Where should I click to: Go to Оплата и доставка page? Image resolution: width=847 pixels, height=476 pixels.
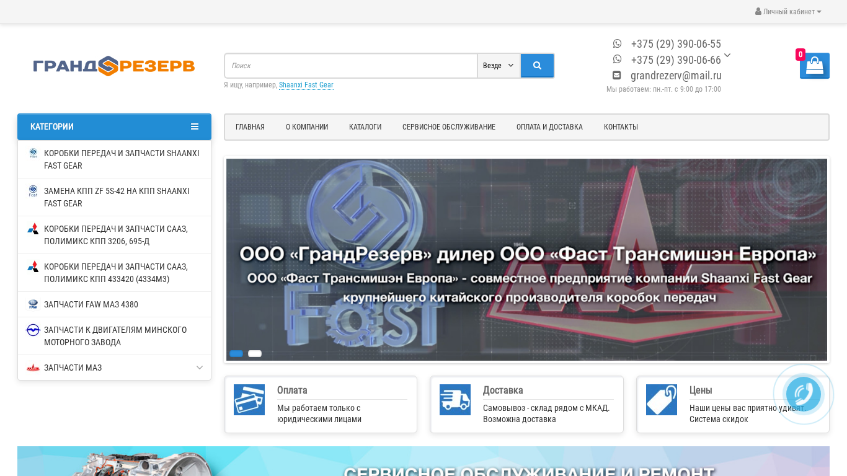(x=549, y=127)
